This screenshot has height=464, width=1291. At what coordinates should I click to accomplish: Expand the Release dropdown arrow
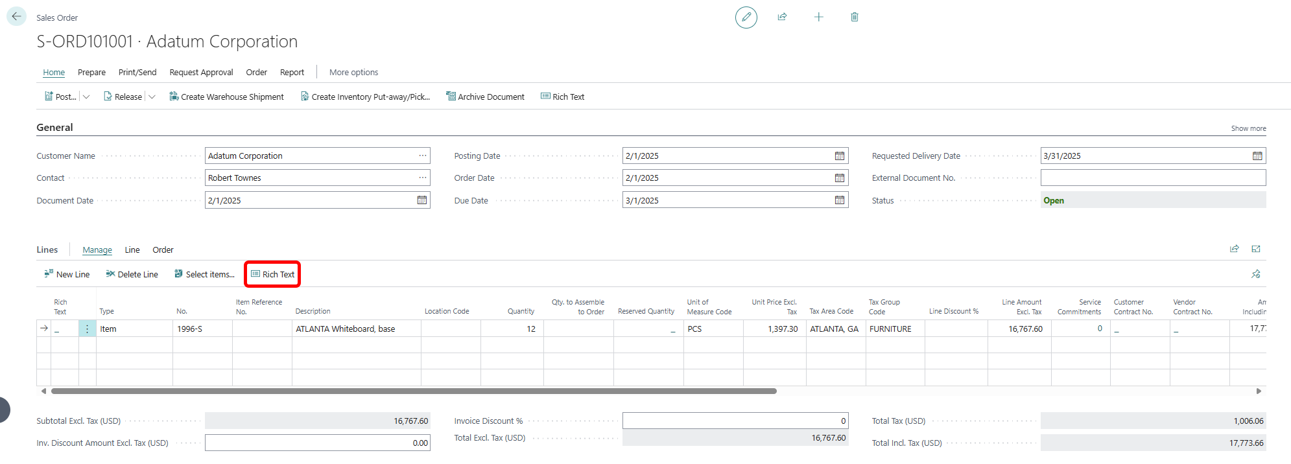[152, 97]
